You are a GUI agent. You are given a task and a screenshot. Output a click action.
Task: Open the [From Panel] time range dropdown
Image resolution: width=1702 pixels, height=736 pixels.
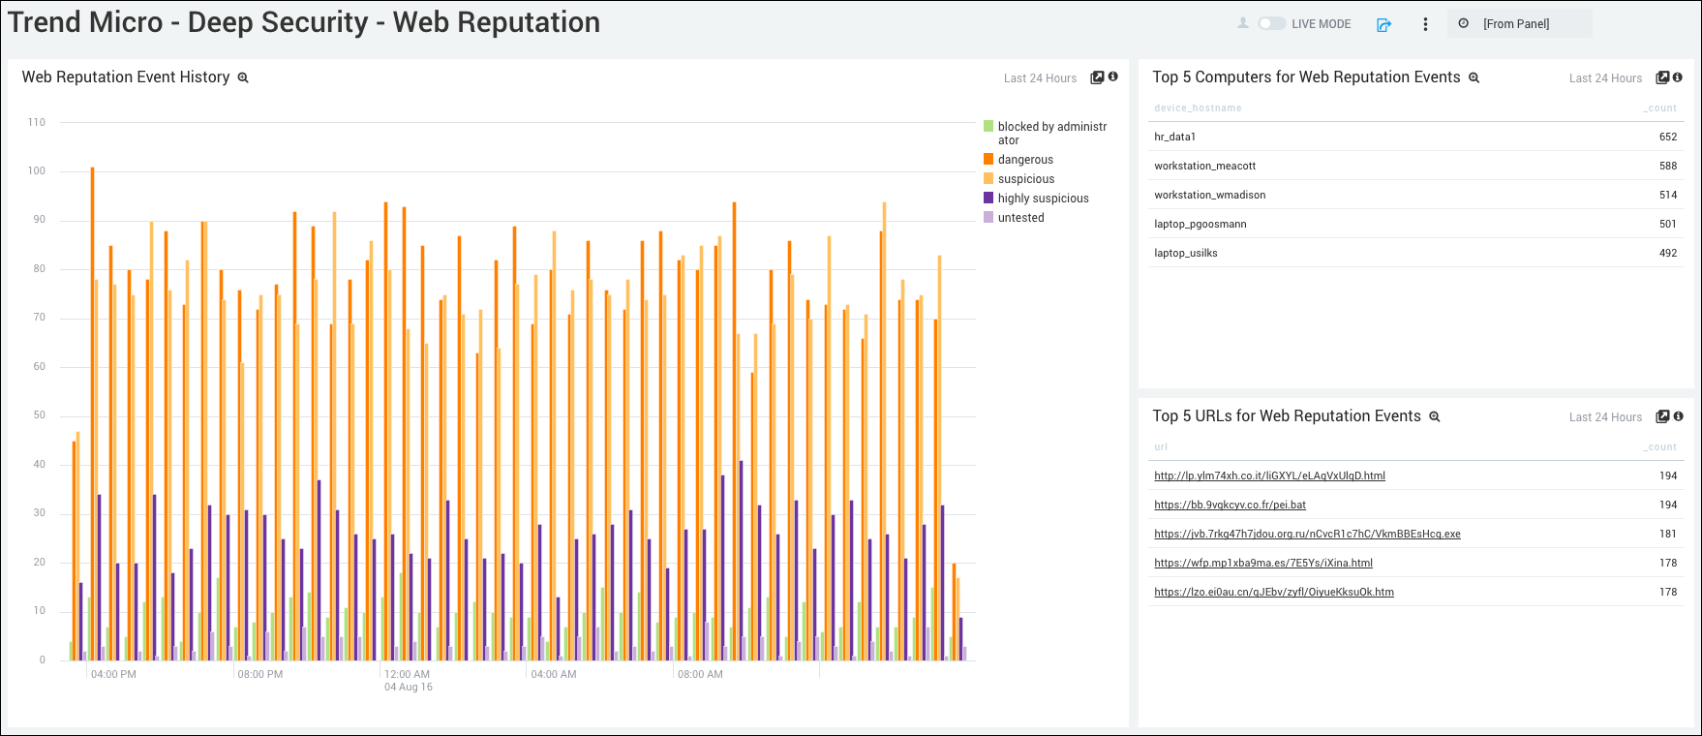[1518, 24]
